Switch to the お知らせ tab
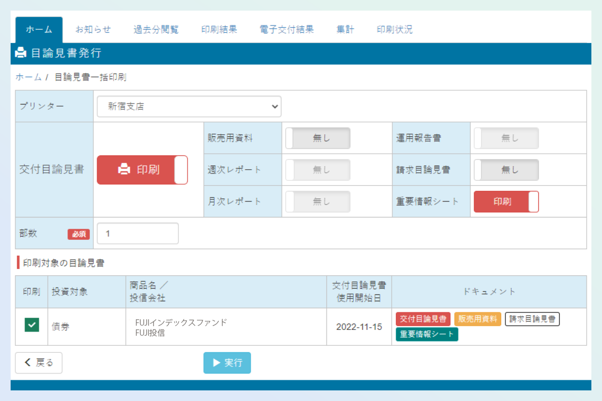This screenshot has width=602, height=401. (x=93, y=30)
